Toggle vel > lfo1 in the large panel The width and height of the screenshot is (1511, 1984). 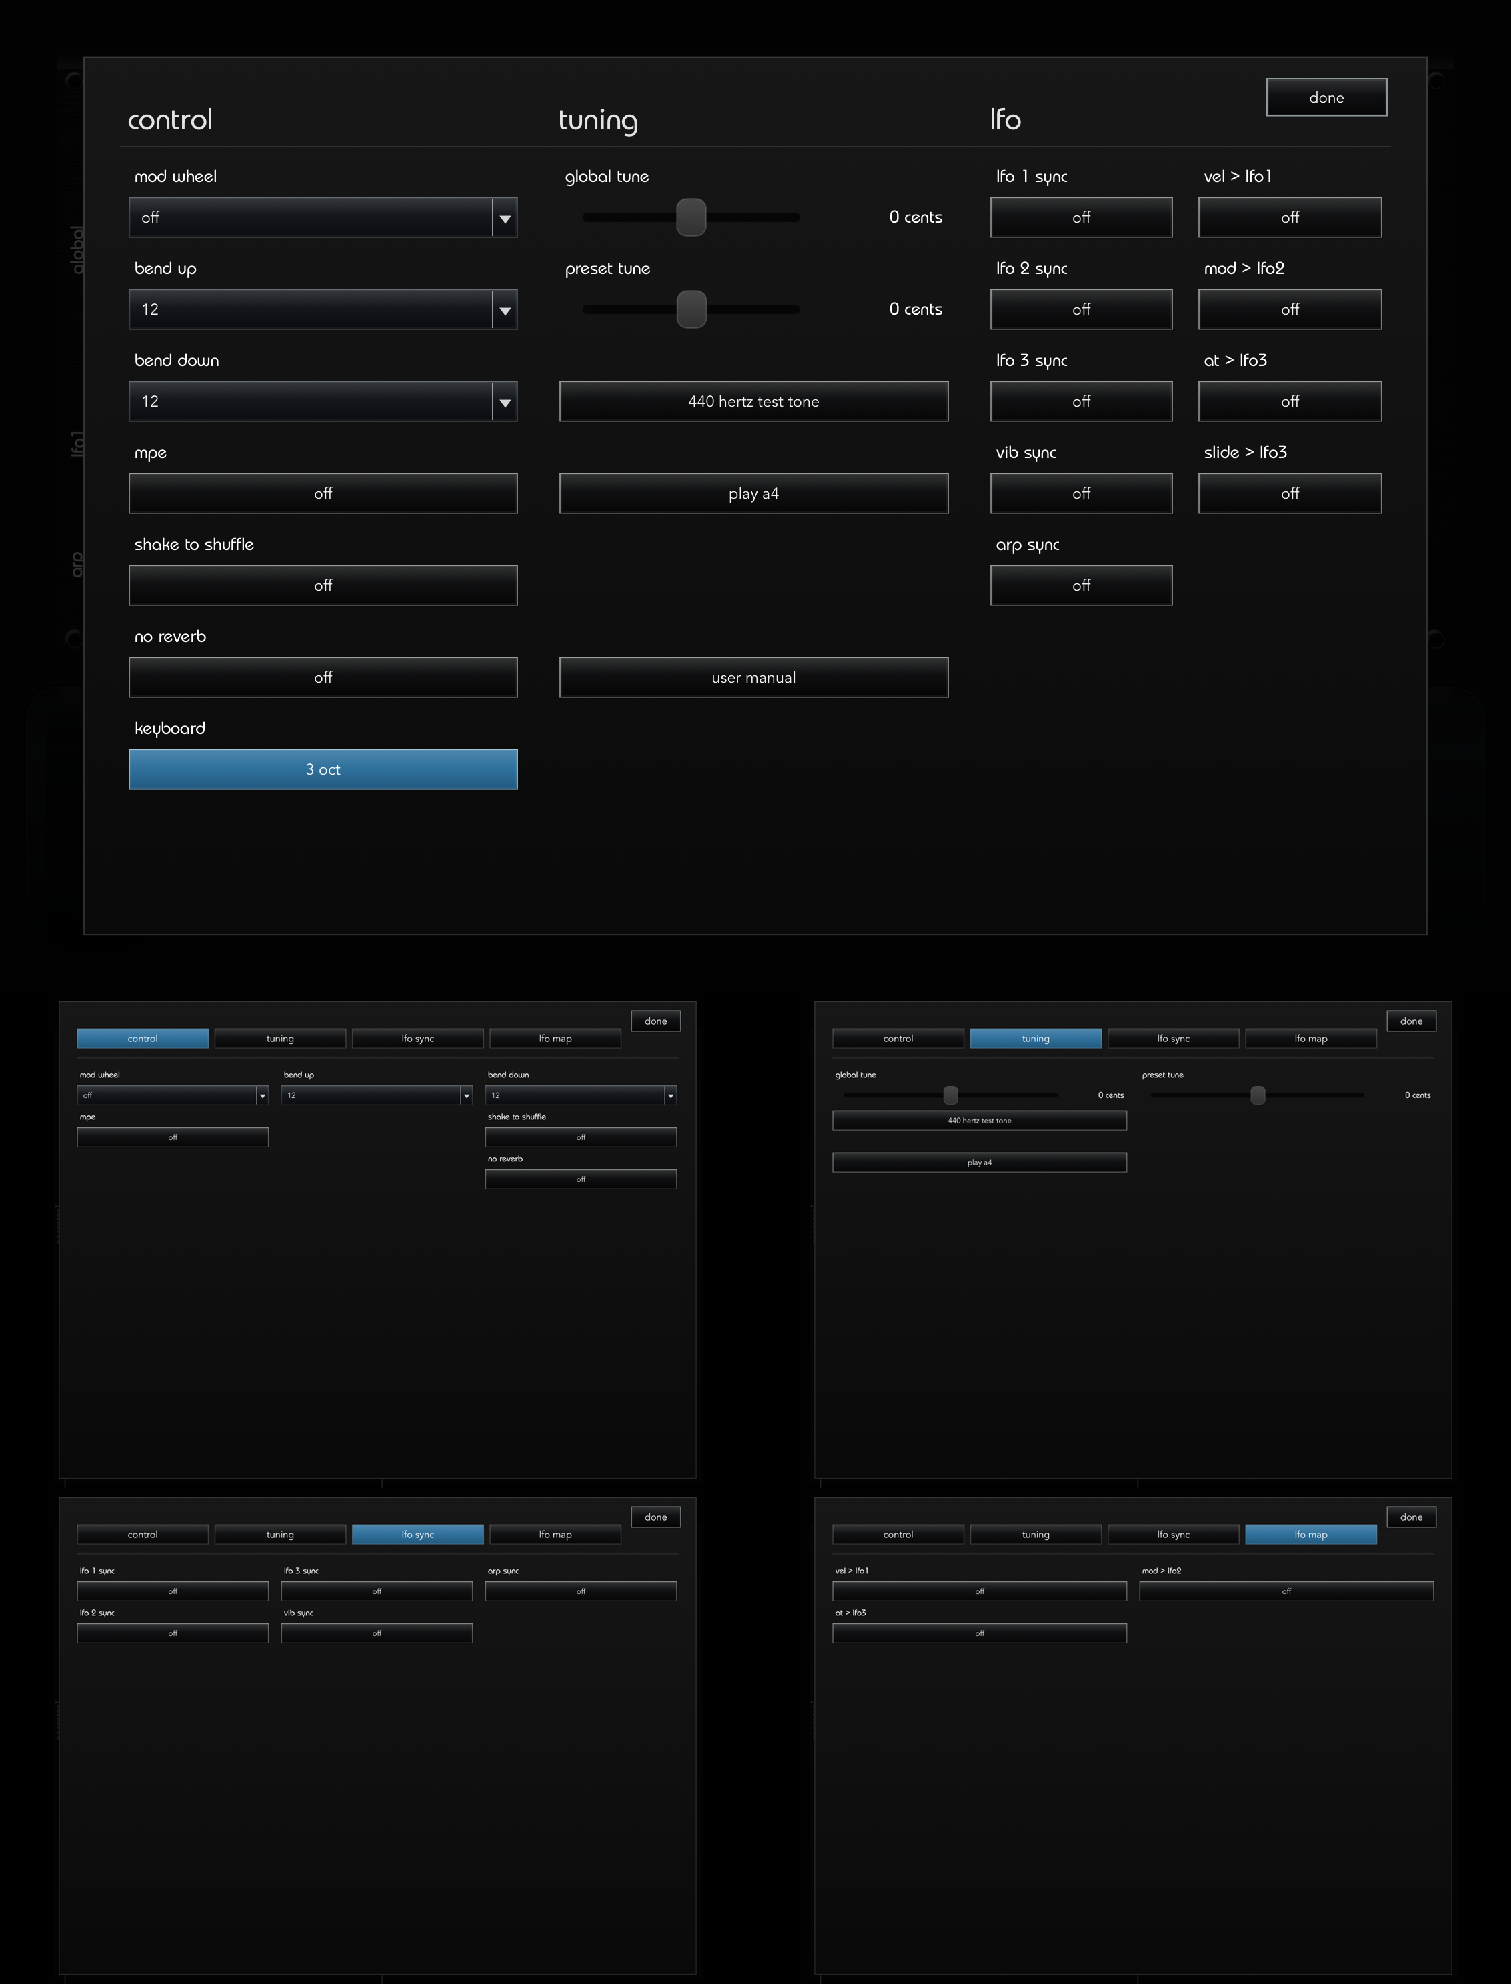pyautogui.click(x=1290, y=217)
